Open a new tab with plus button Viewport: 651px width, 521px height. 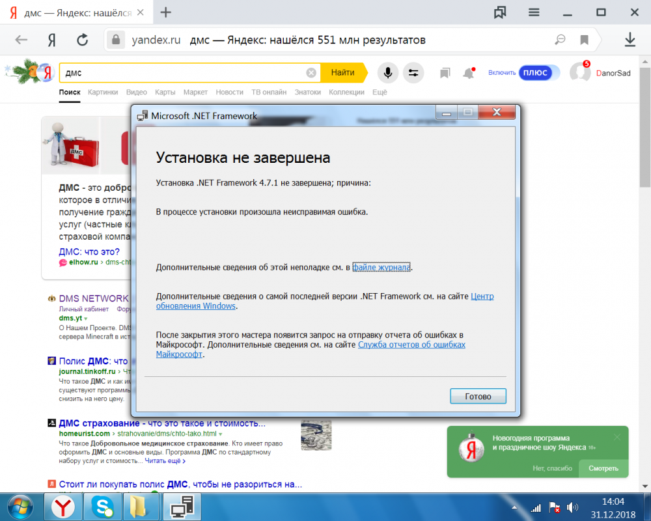(165, 12)
